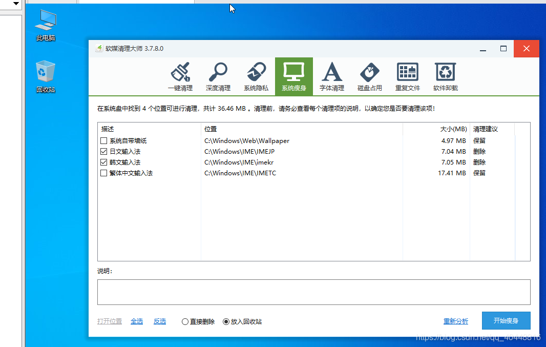Open the 软件卸载 software uninstaller

[446, 77]
